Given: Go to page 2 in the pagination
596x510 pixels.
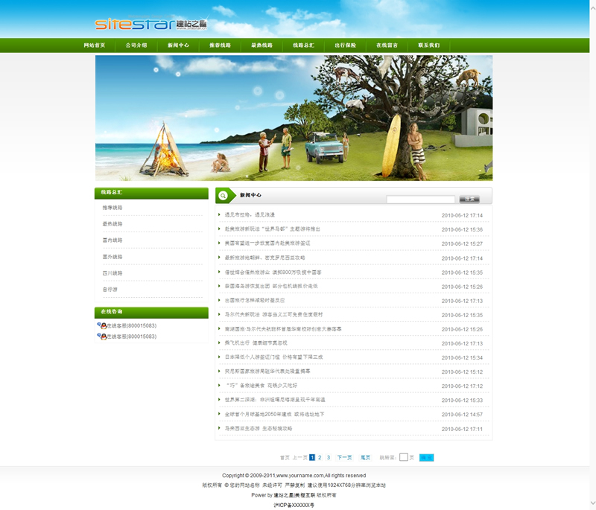Looking at the screenshot, I should coord(320,457).
